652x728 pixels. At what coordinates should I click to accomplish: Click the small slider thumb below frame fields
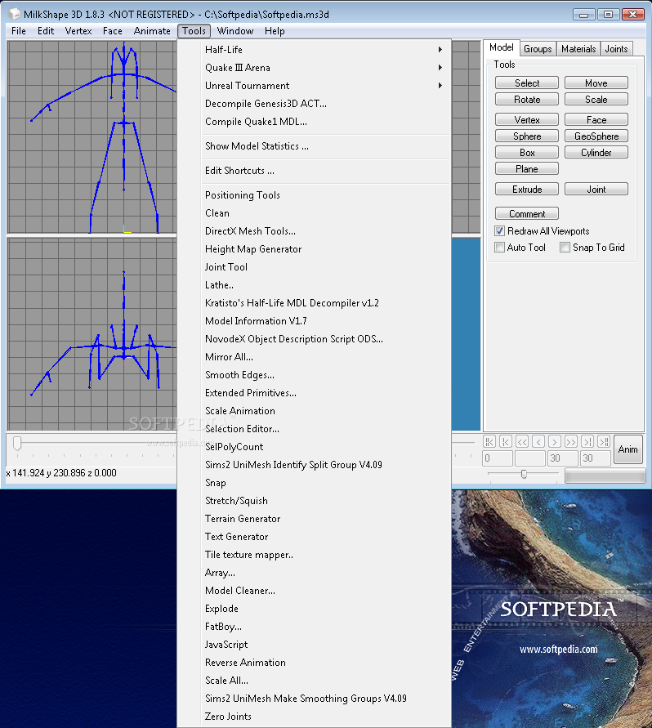(524, 474)
